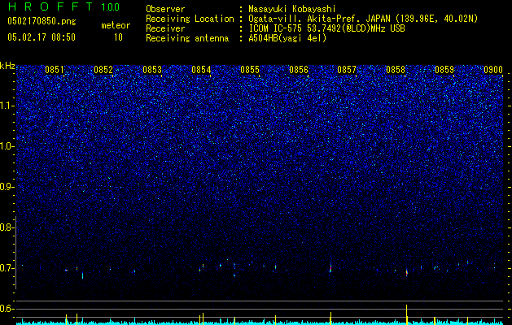Click the 1.0 kHz axis label
Screen dimensions: 512x325
pyautogui.click(x=7, y=147)
